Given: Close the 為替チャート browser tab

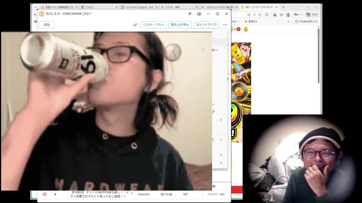Looking at the screenshot, I should tap(76, 7).
